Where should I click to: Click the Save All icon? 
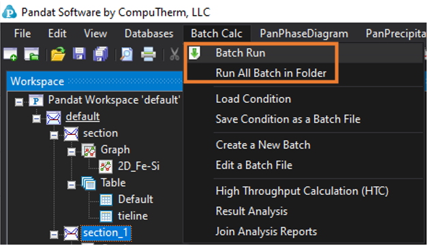(100, 54)
